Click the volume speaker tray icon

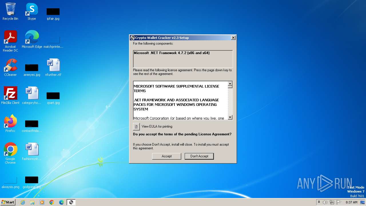tap(325, 202)
